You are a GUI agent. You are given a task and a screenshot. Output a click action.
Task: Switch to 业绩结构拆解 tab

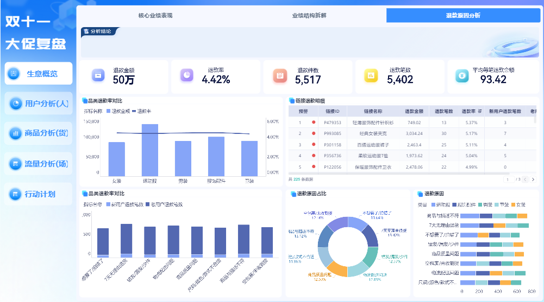[309, 15]
